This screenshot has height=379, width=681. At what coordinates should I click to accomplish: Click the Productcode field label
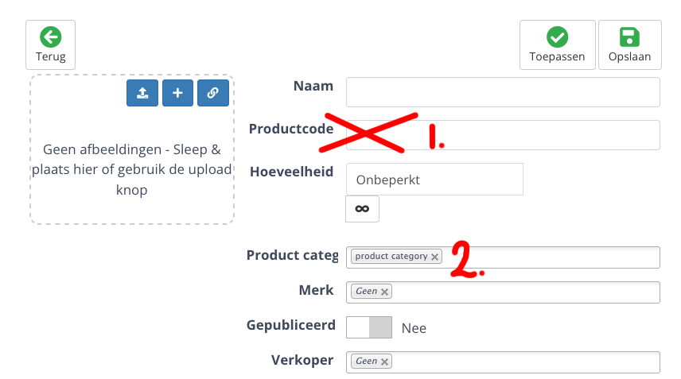tap(290, 128)
